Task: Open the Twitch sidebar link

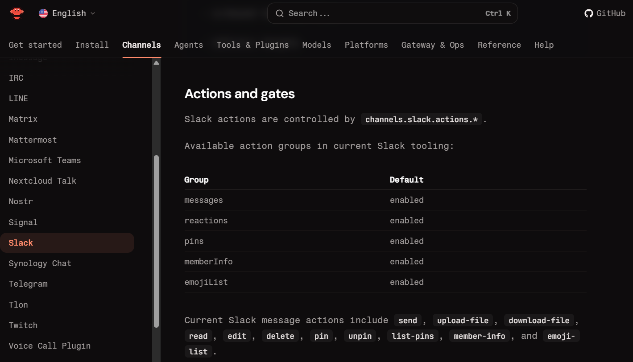Action: (x=23, y=325)
